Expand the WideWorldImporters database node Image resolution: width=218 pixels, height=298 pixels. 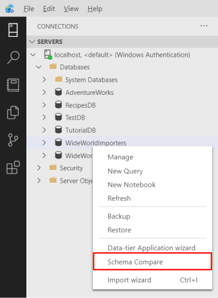pos(45,143)
